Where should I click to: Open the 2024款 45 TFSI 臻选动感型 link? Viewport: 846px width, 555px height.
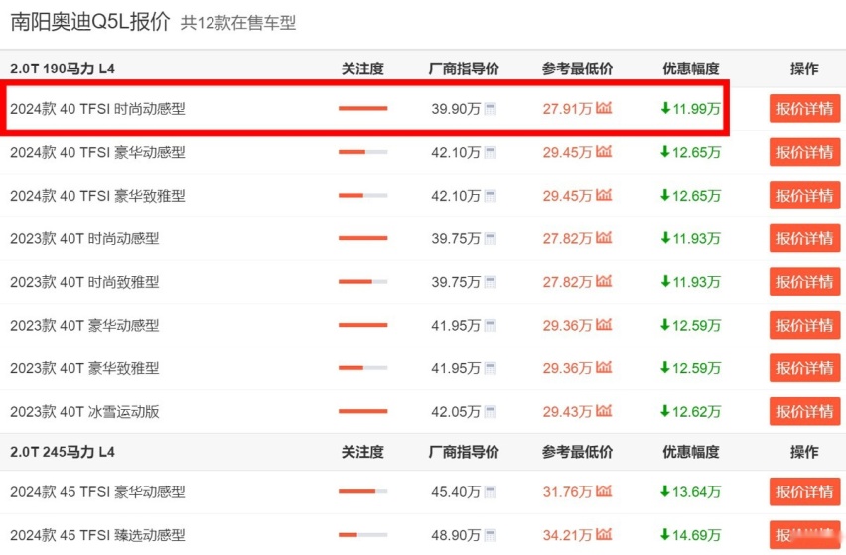click(97, 535)
